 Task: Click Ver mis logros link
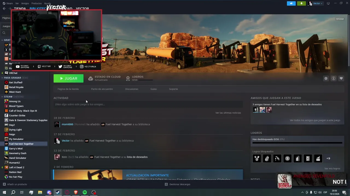coord(332,169)
